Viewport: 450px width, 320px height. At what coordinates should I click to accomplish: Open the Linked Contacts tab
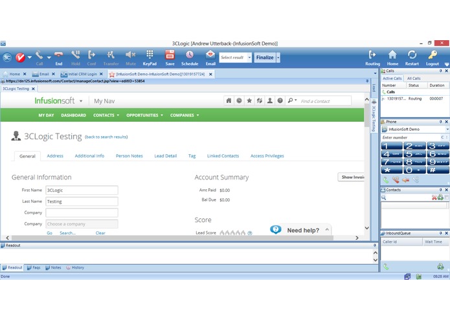223,156
